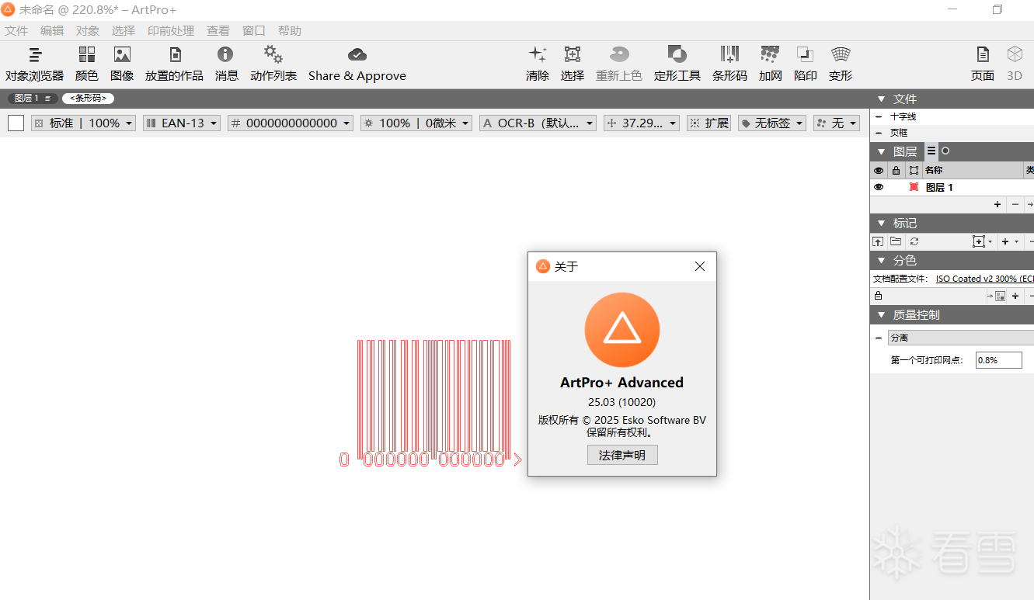Switch layers panel to list view
This screenshot has height=600, width=1034.
pyautogui.click(x=931, y=151)
